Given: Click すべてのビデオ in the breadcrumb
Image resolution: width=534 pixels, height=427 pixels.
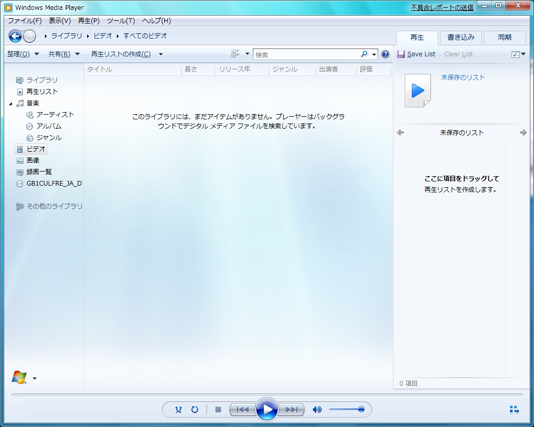Looking at the screenshot, I should (145, 36).
